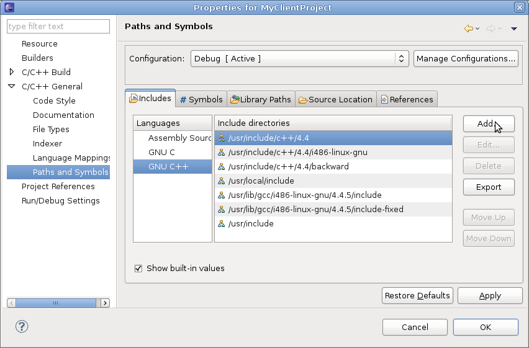Image resolution: width=529 pixels, height=348 pixels.
Task: Click the icon beside include-fixed path
Action: (221, 210)
